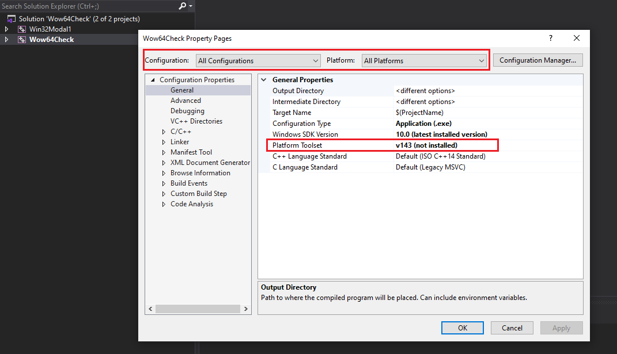This screenshot has height=354, width=617.
Task: Open the Configuration dropdown
Action: pyautogui.click(x=258, y=60)
